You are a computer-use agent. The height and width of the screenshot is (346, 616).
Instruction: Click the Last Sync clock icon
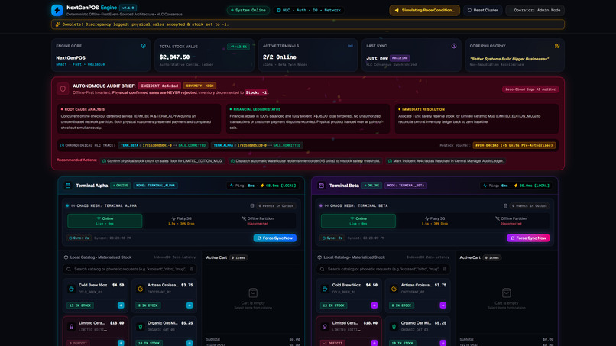tap(454, 46)
